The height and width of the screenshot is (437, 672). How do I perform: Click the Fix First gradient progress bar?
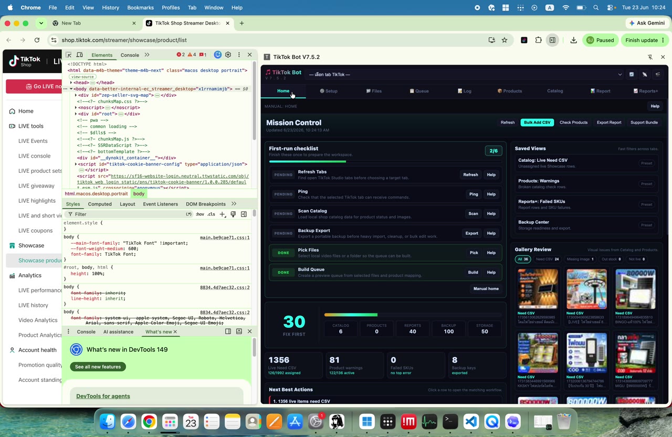click(x=413, y=315)
